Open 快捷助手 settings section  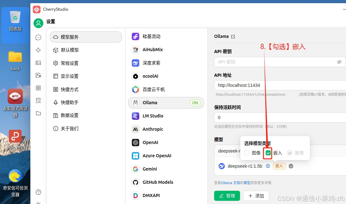[x=86, y=102]
